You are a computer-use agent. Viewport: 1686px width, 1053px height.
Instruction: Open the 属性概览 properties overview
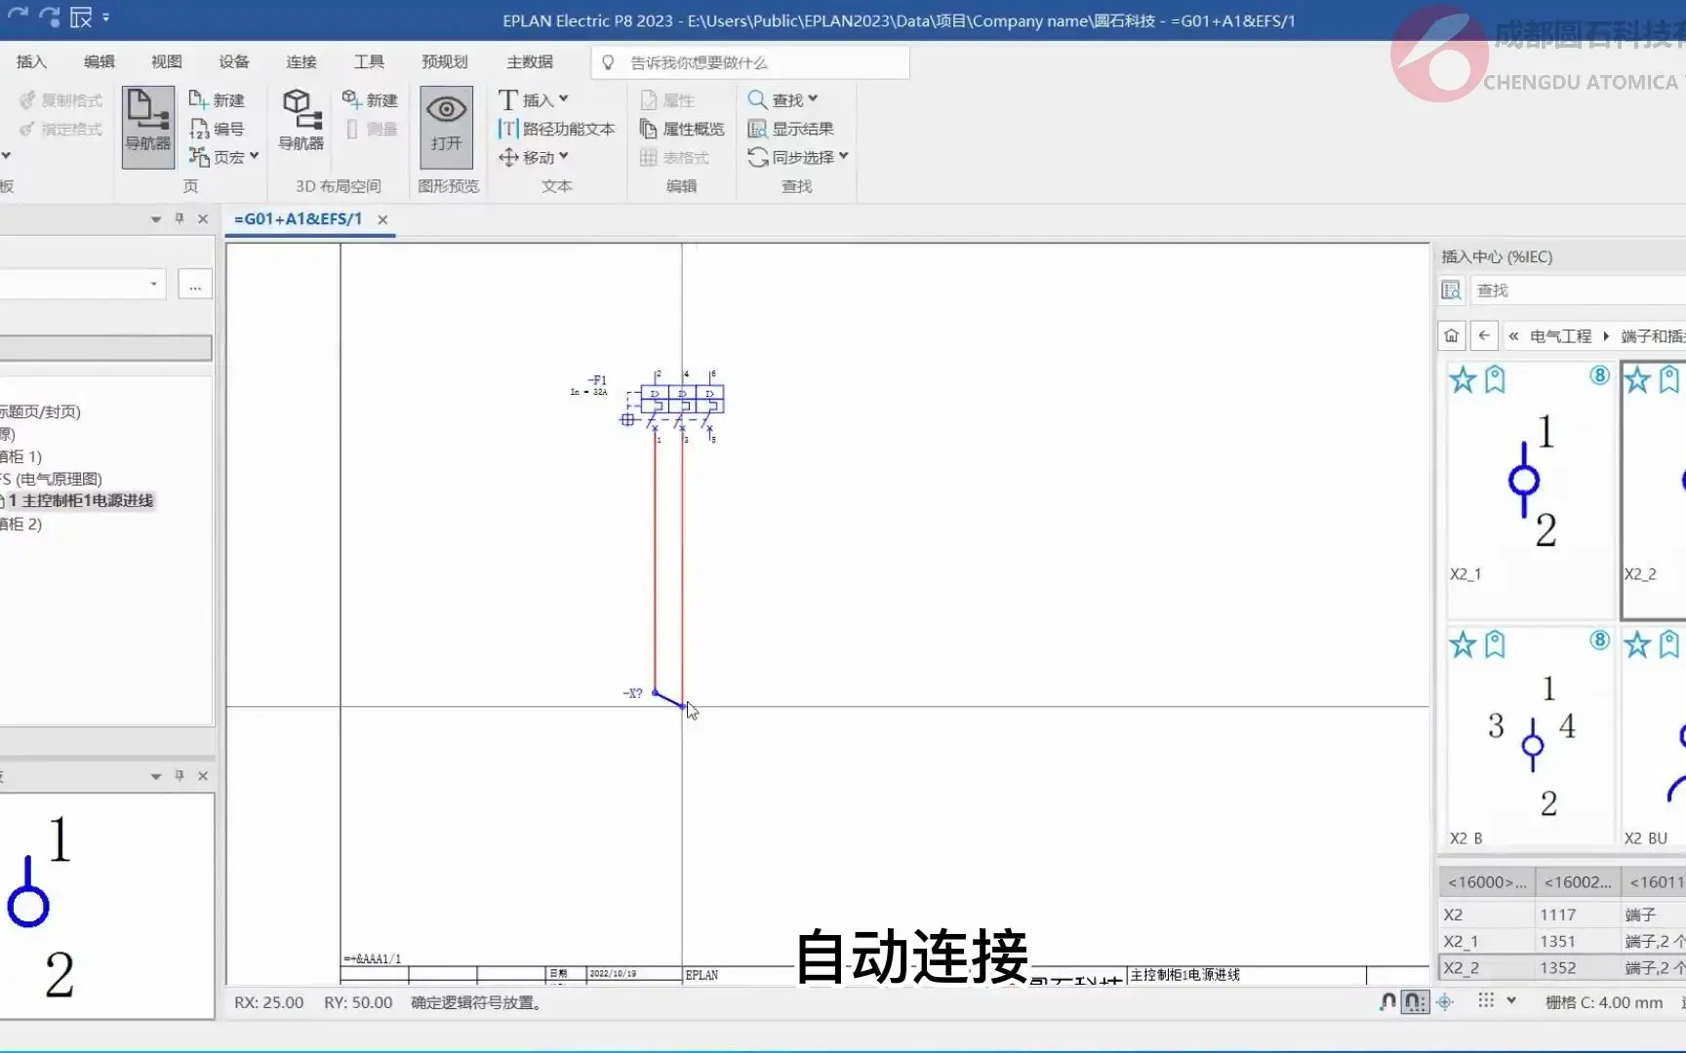pyautogui.click(x=682, y=129)
